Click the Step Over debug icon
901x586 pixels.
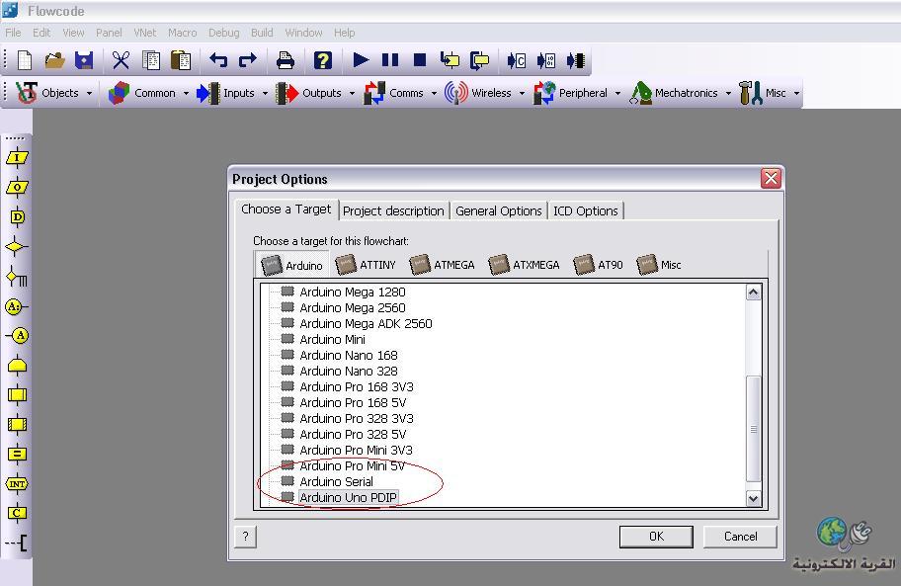click(x=479, y=59)
